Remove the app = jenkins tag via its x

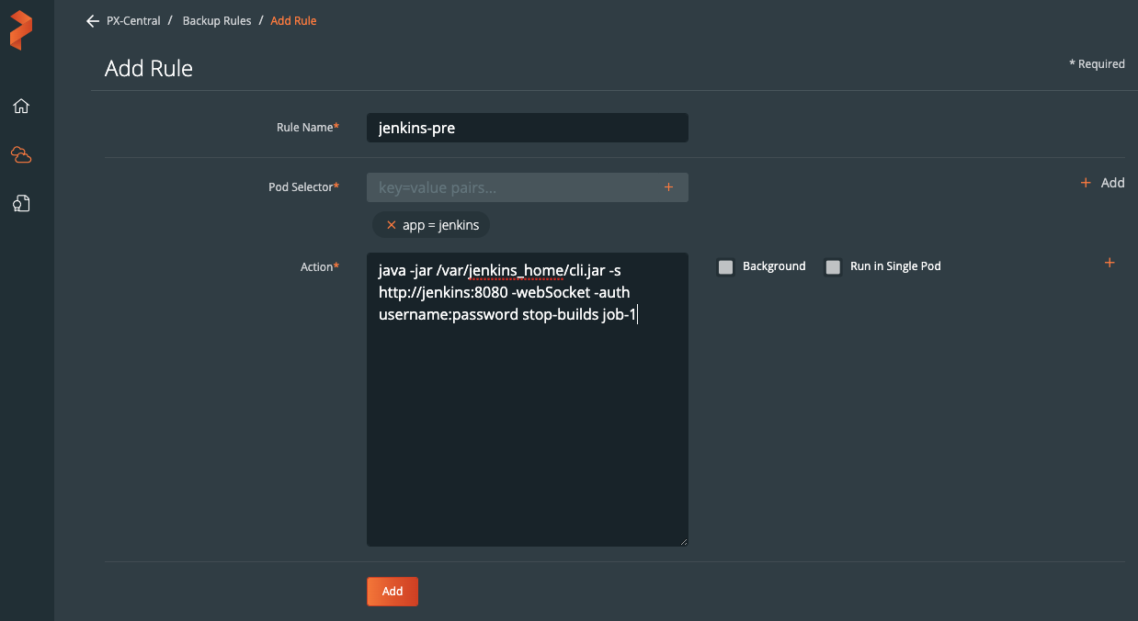click(391, 225)
